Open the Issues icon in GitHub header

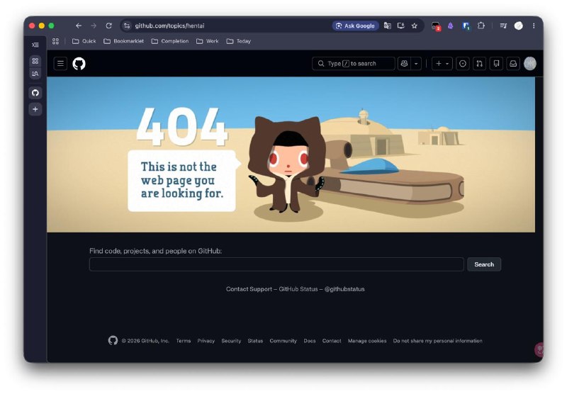[463, 64]
